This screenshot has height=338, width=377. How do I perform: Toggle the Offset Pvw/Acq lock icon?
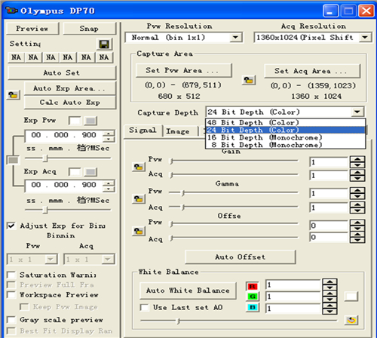(139, 231)
